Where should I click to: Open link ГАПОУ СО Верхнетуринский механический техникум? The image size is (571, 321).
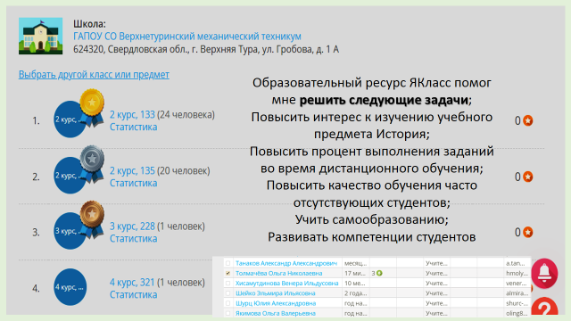tap(187, 37)
